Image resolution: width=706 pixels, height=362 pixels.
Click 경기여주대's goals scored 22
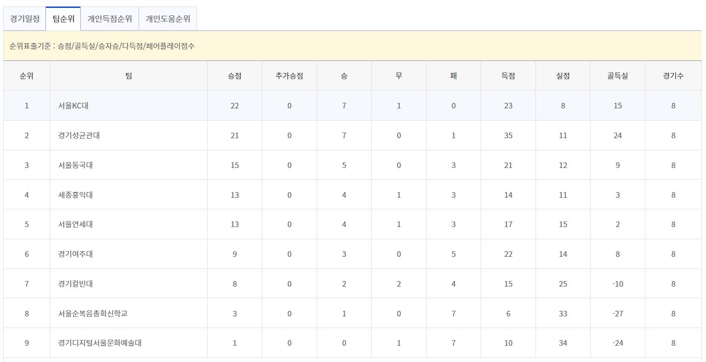coord(508,254)
